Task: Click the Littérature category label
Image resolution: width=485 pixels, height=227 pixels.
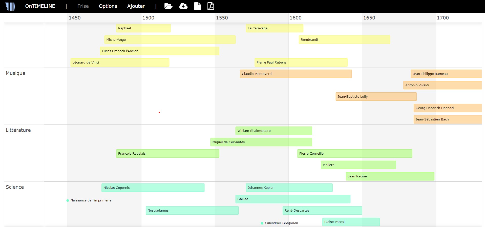Action: 18,130
